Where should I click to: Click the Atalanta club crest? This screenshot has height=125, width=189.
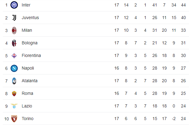[x=14, y=81]
